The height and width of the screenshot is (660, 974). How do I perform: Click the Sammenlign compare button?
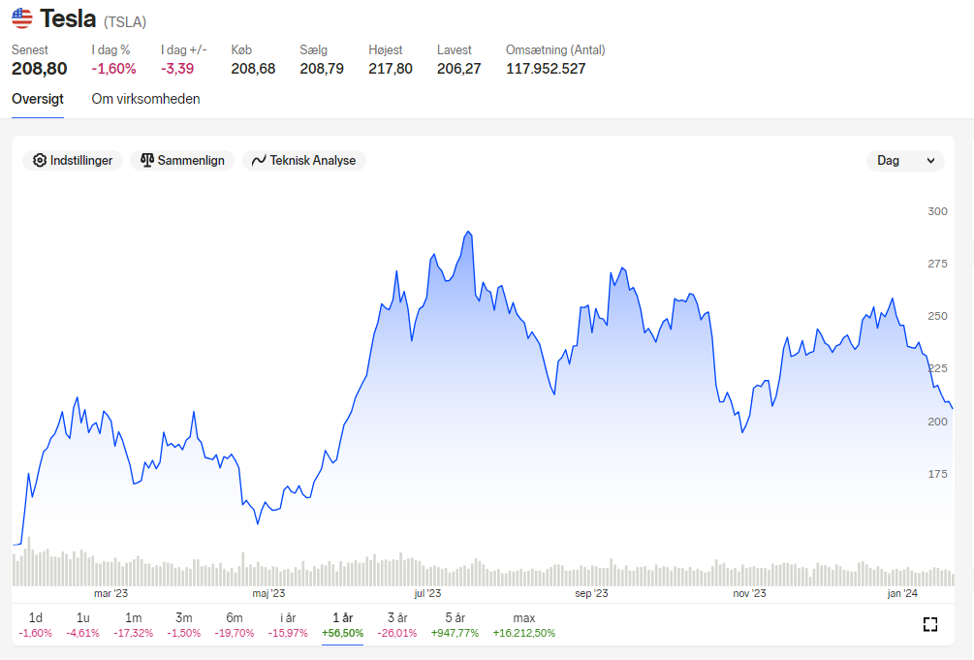pos(182,160)
